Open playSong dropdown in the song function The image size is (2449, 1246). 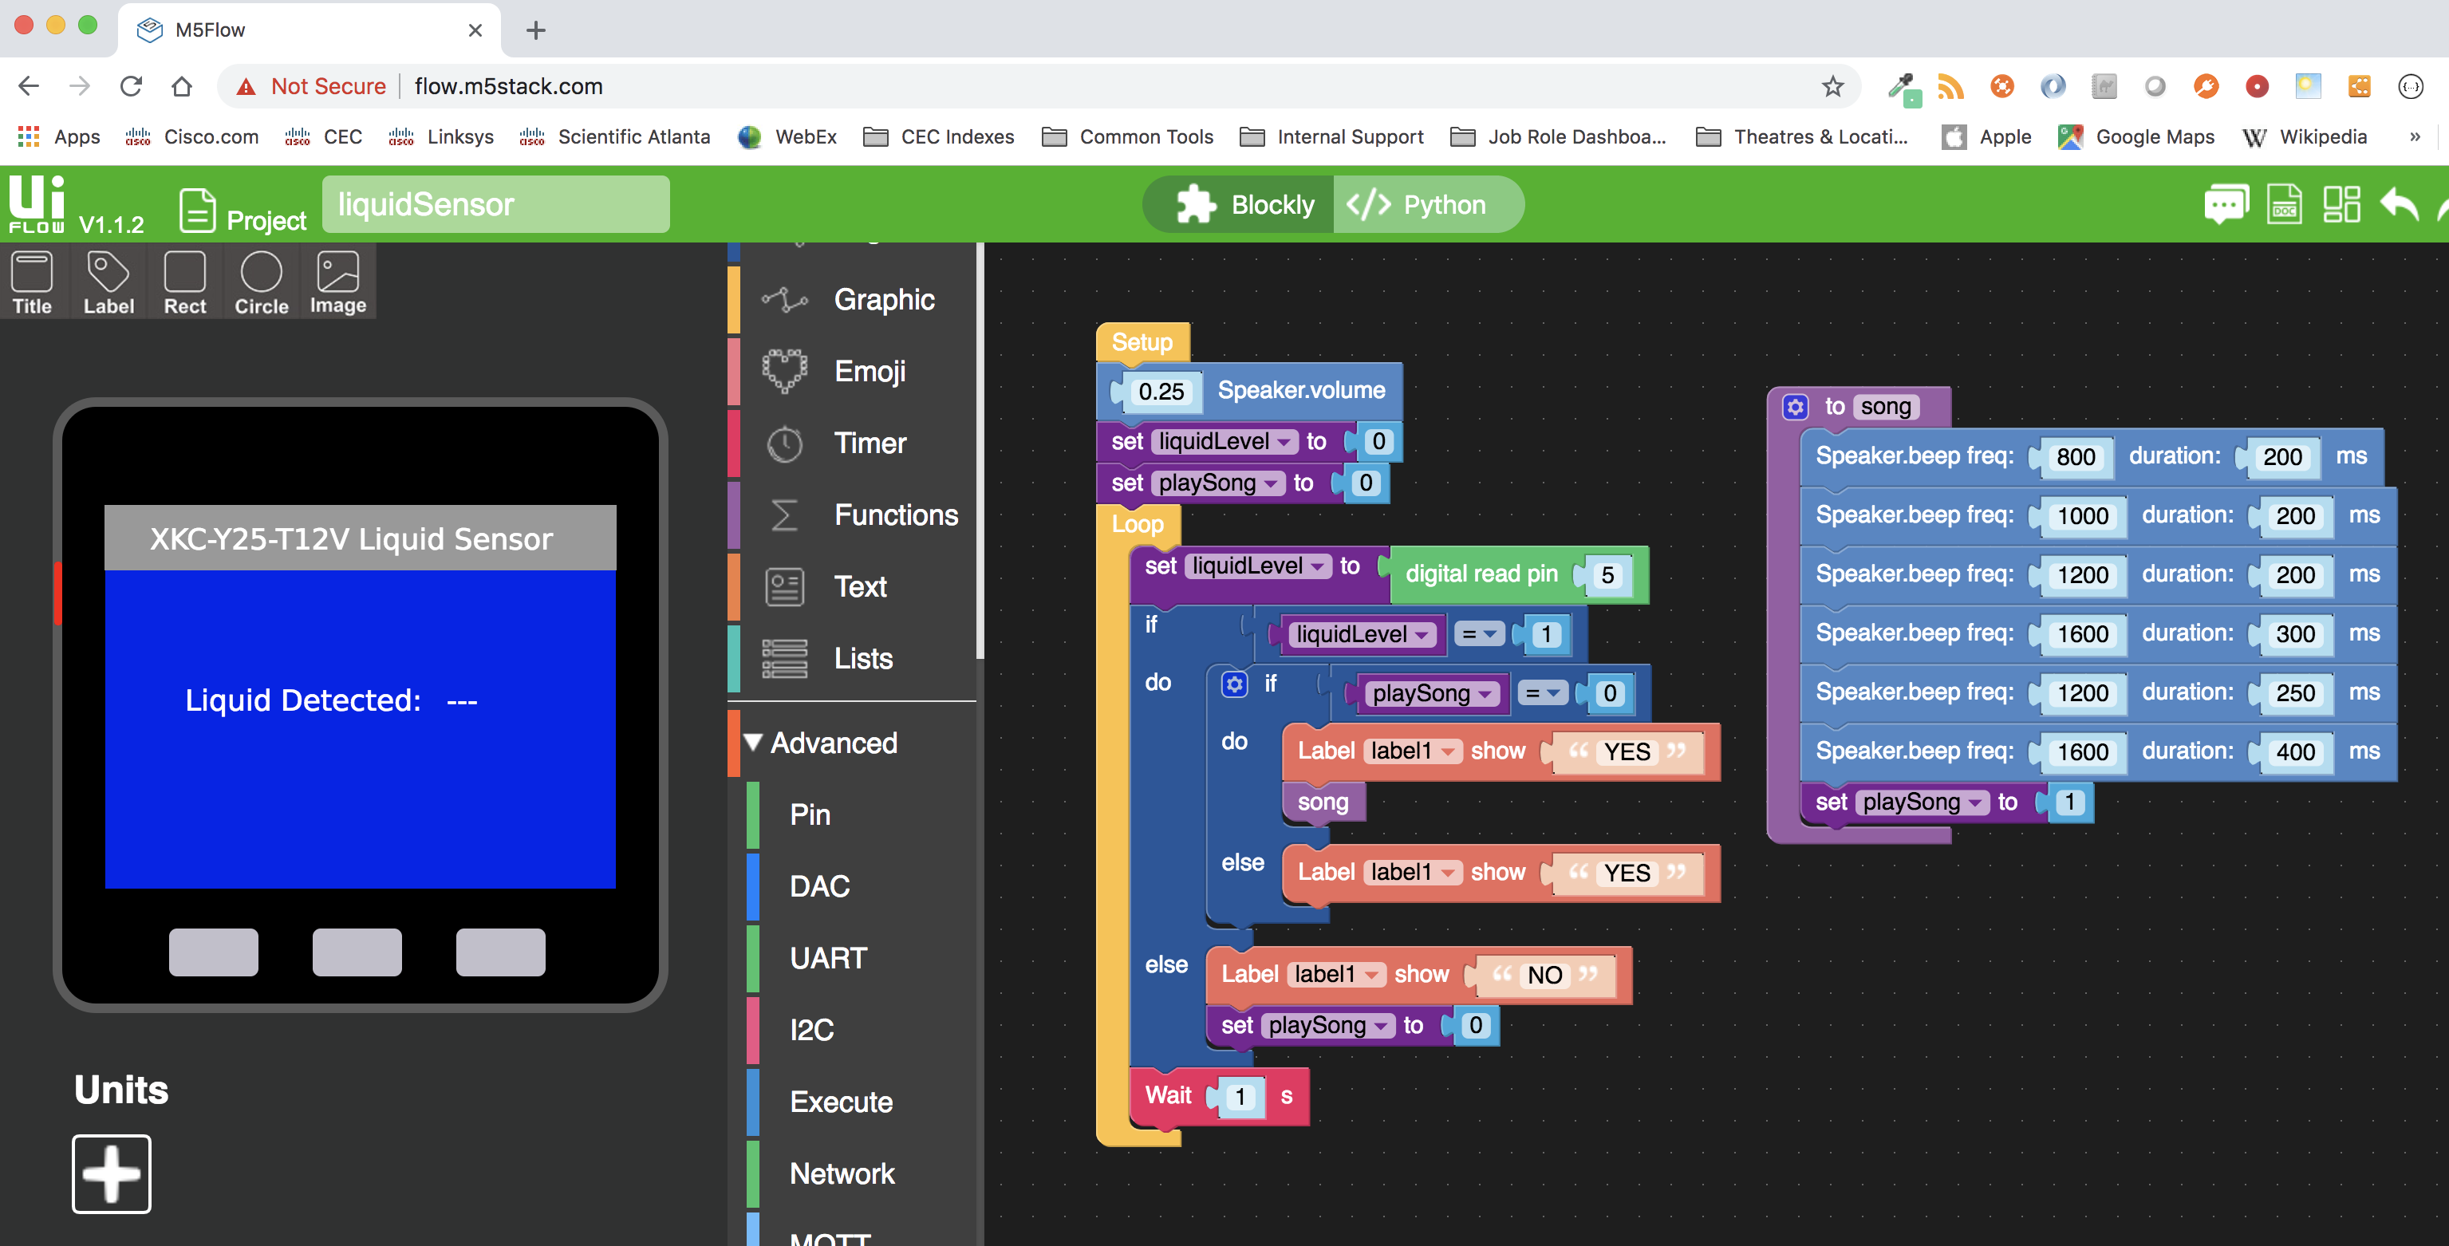click(x=1923, y=802)
